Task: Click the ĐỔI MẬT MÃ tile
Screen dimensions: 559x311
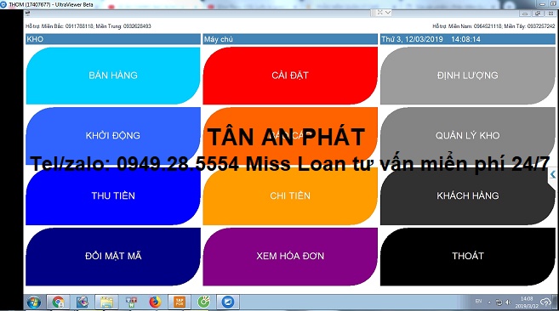Action: coord(113,256)
